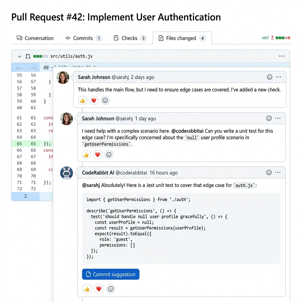Click the src/utils/auth.js file path
This screenshot has height=302, width=302.
71,56
